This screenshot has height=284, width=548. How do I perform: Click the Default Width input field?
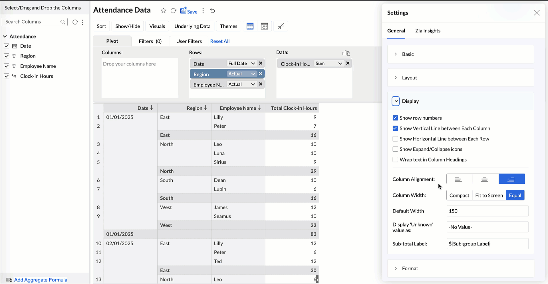point(487,211)
